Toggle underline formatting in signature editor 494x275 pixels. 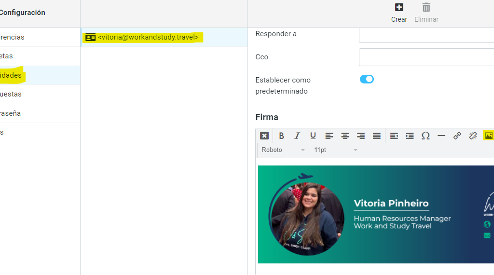(313, 136)
